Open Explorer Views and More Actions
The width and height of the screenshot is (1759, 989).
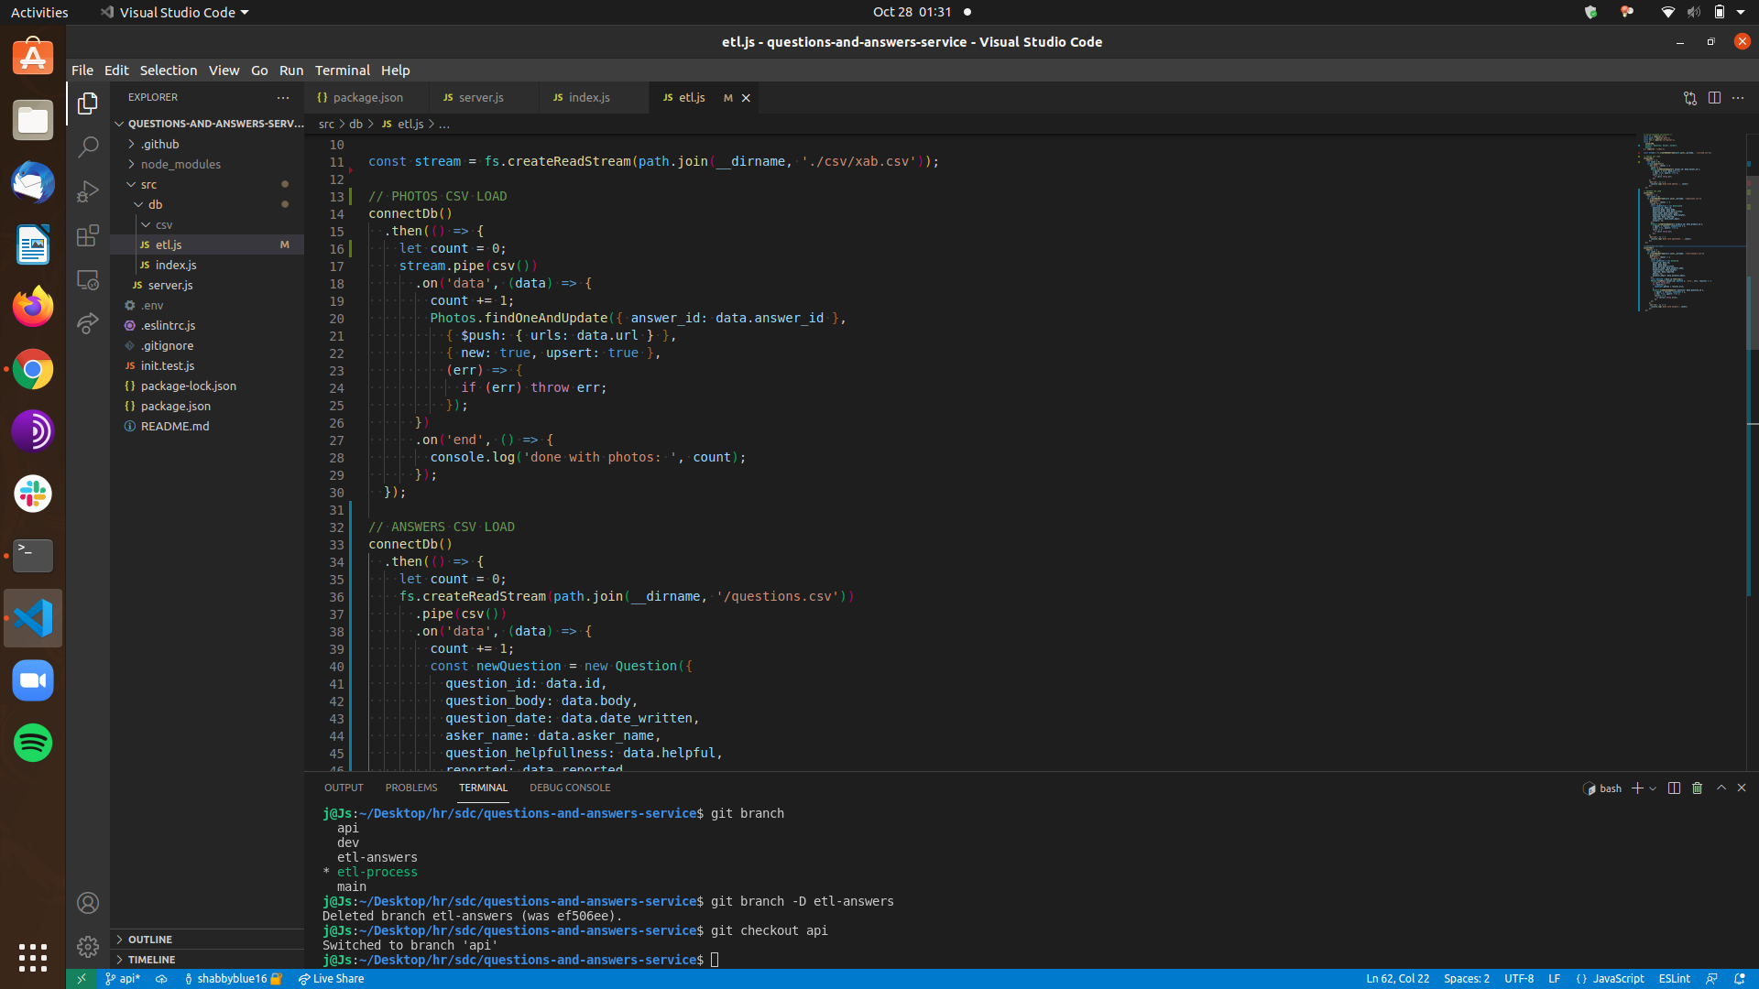[283, 97]
